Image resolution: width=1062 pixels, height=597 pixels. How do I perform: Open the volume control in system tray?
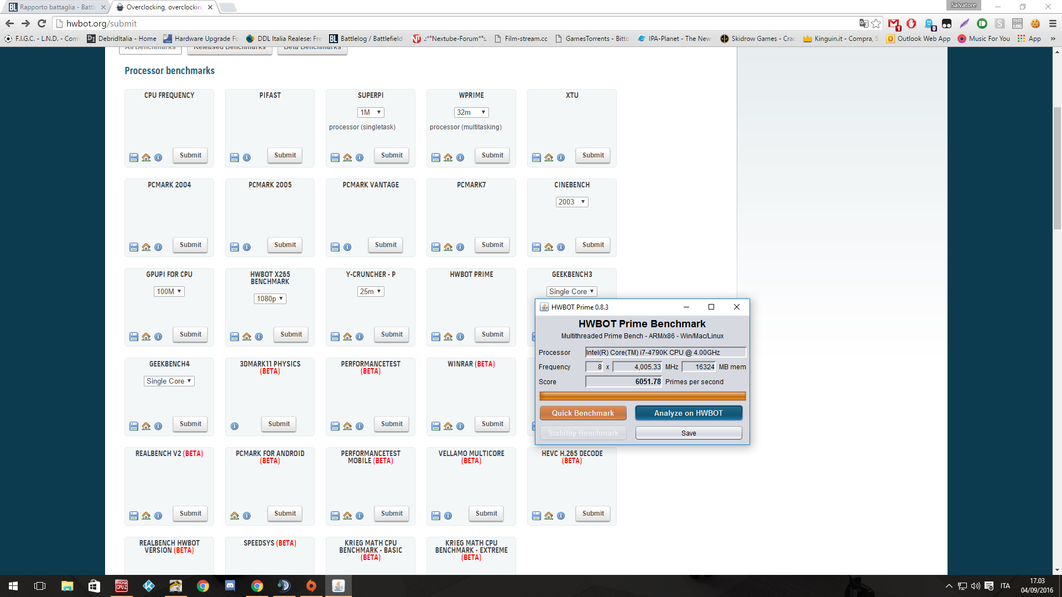pos(975,586)
